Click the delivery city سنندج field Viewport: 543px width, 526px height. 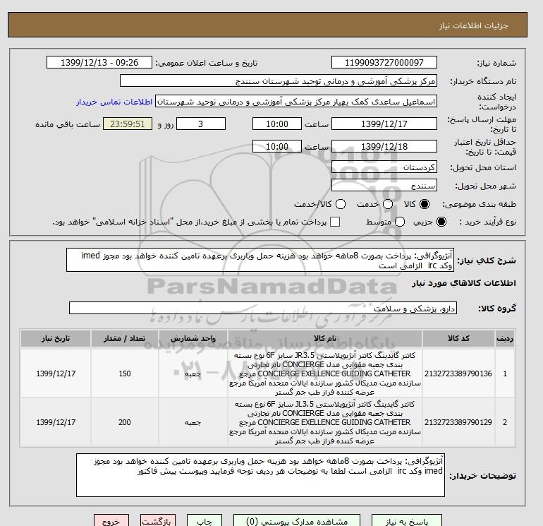pos(384,186)
